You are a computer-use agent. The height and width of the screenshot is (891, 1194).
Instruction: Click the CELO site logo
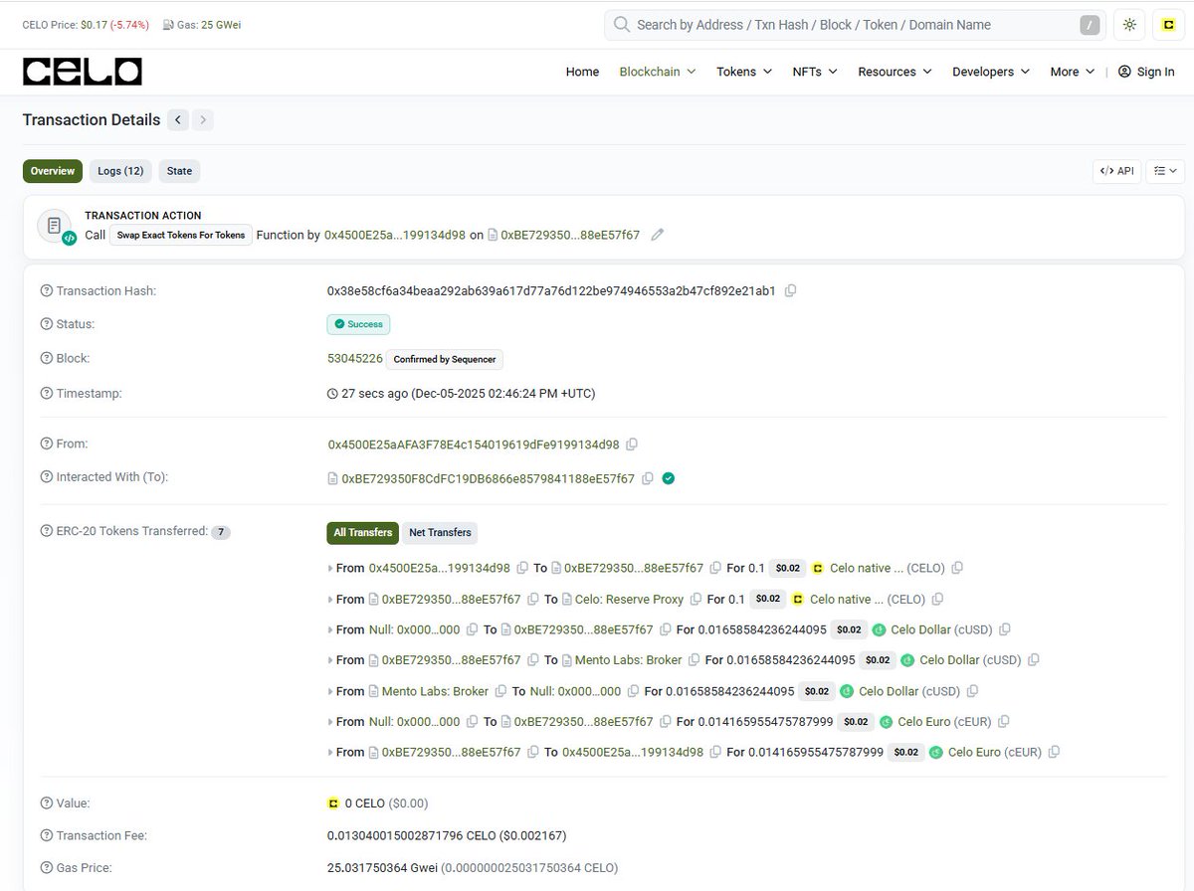point(82,71)
